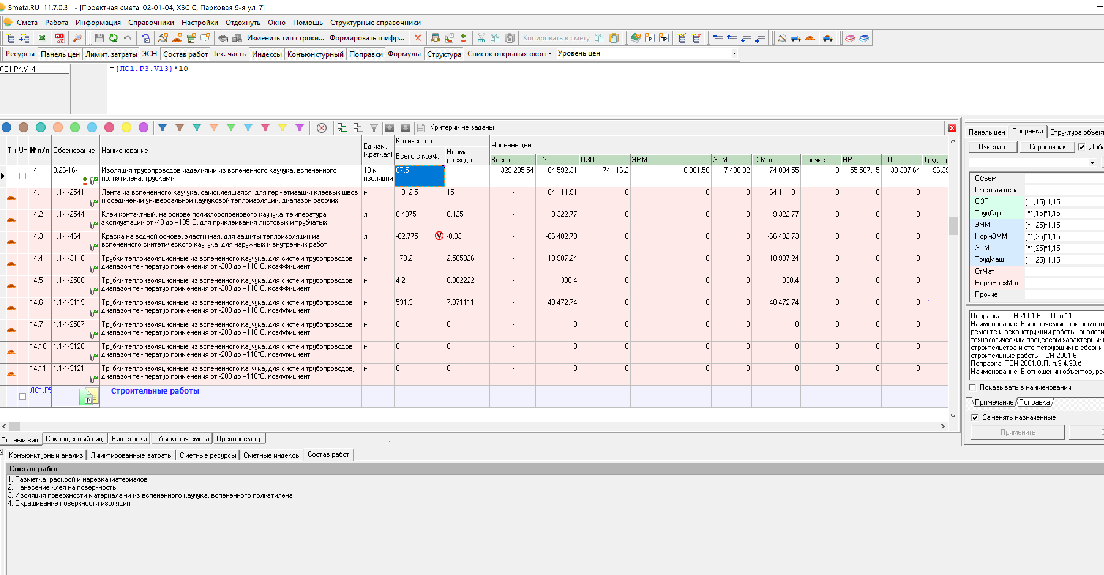The width and height of the screenshot is (1104, 575).
Task: Switch to the 'Сметные ресурсы' bottom tab
Action: [x=208, y=455]
